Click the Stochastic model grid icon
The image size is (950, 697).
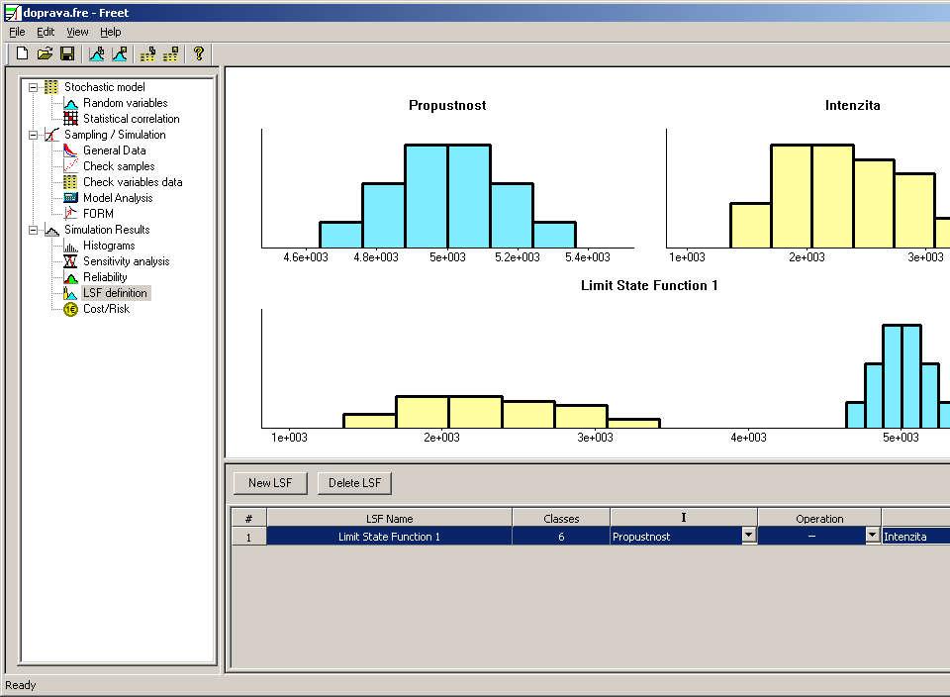click(x=52, y=87)
